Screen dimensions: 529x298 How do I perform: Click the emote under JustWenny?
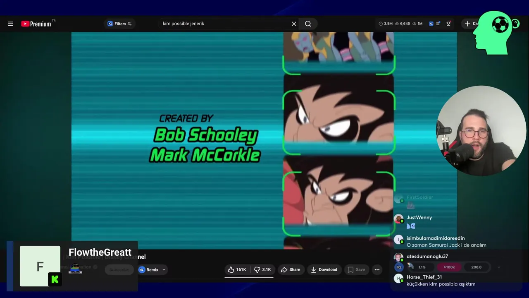[x=410, y=226]
